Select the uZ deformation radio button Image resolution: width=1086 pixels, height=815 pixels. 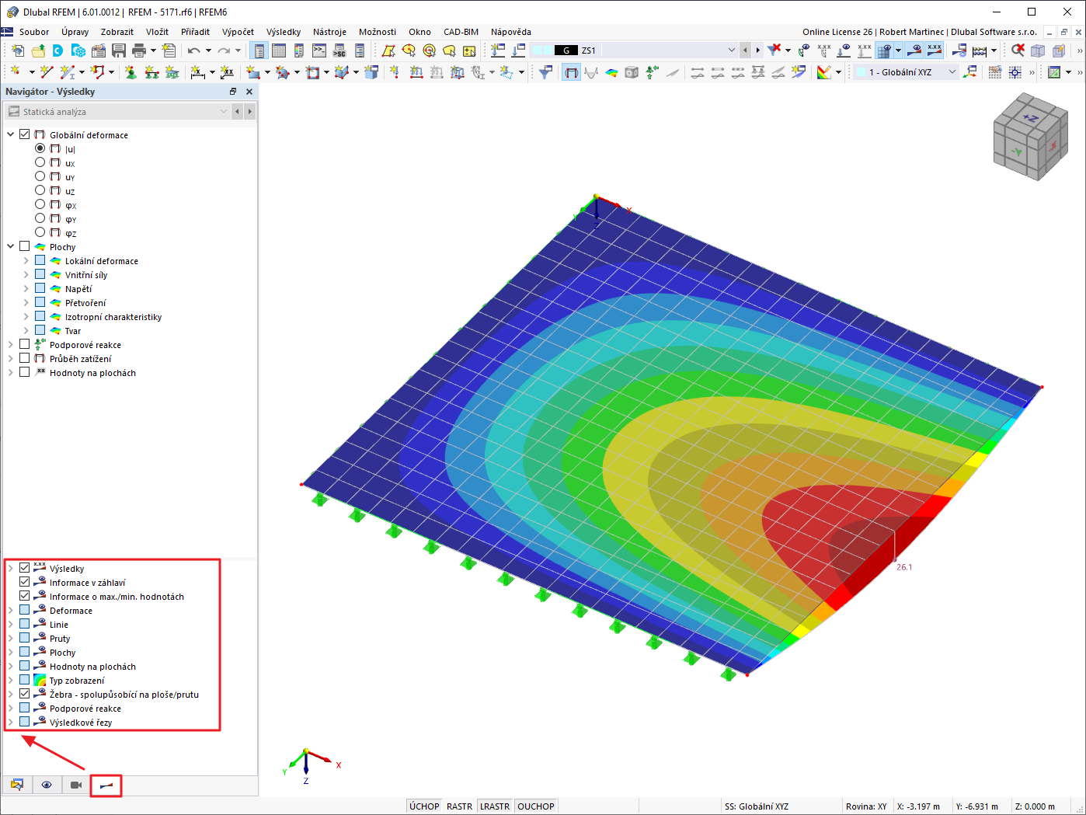pos(40,190)
